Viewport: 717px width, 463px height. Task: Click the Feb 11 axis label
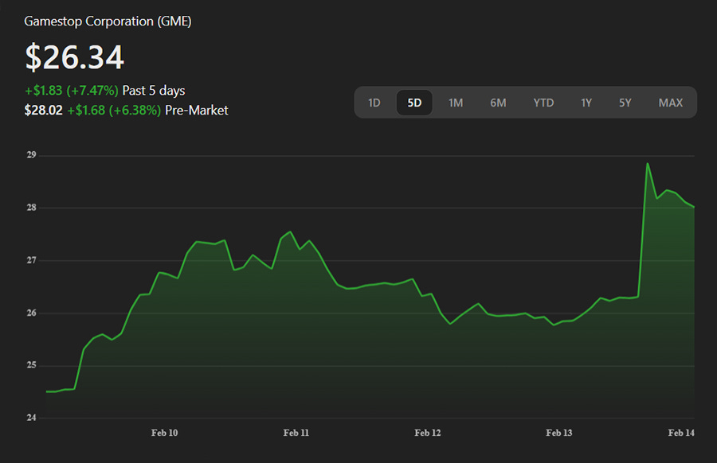296,433
